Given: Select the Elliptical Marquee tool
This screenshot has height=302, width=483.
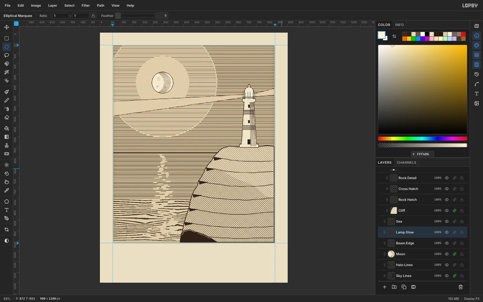Looking at the screenshot, I should pyautogui.click(x=7, y=47).
